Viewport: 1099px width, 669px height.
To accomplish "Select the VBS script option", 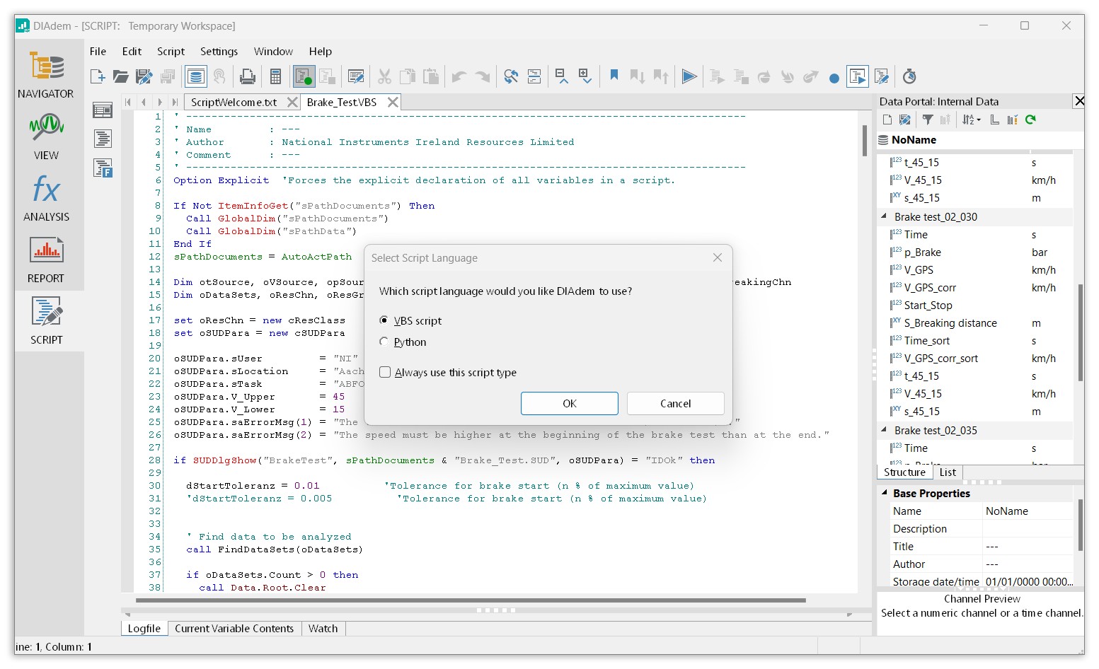I will [x=384, y=320].
